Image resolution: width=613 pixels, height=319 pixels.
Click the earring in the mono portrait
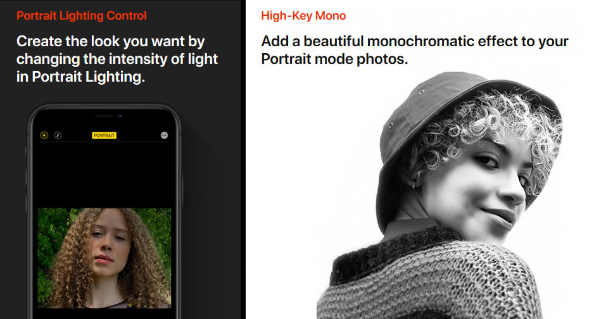click(414, 184)
